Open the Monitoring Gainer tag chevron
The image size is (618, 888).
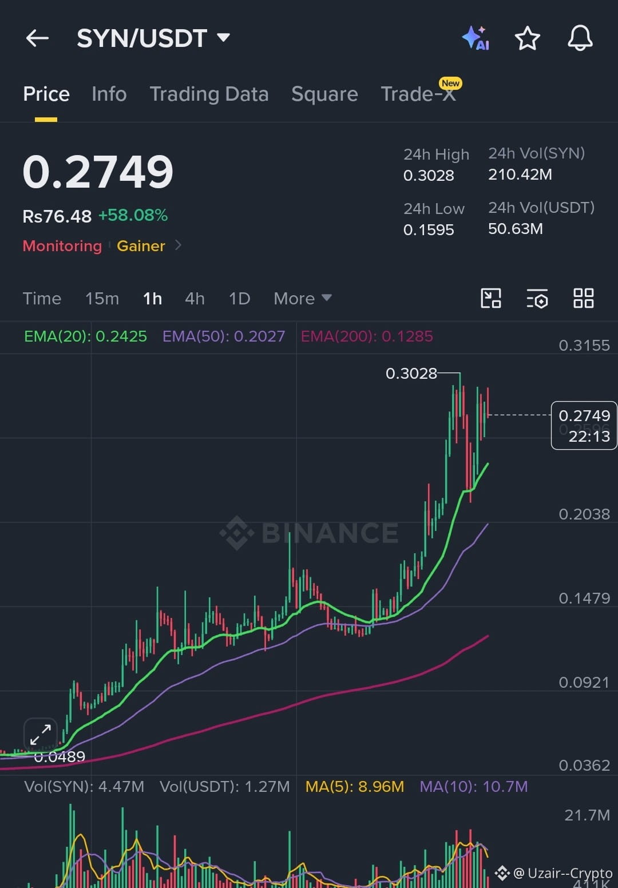(178, 245)
